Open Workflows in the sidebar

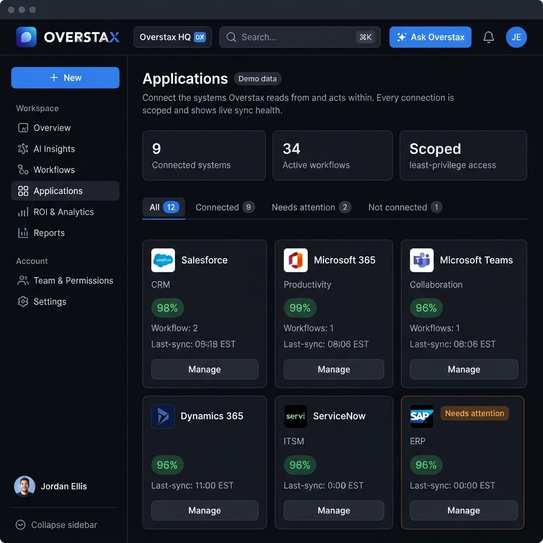tap(65, 170)
